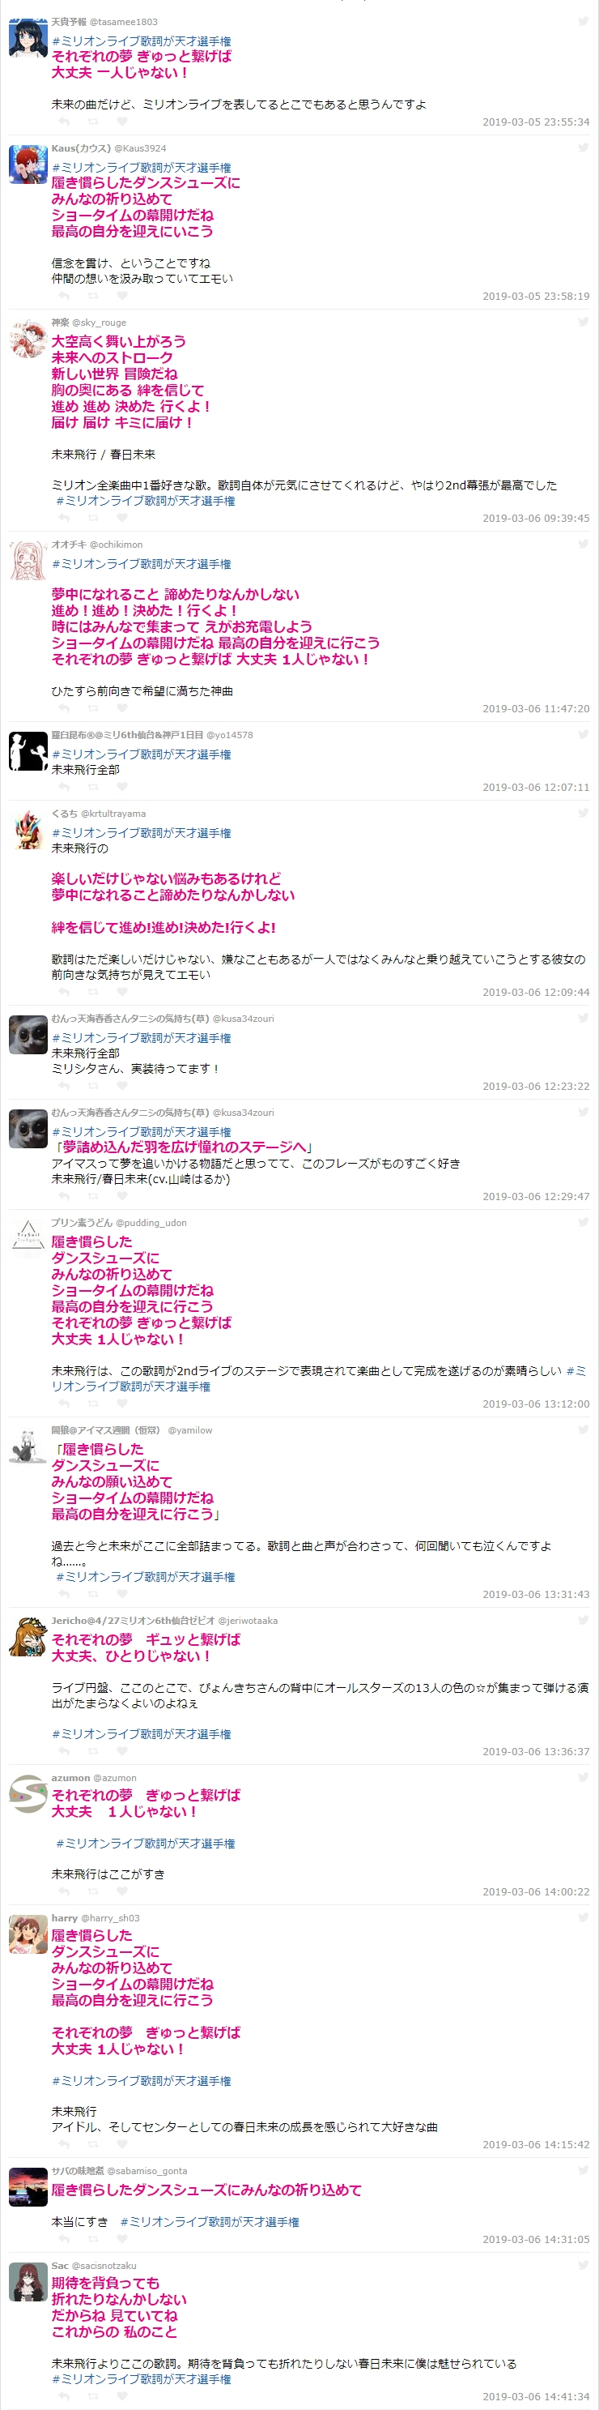Like the tweet by @sacisnotzaku

pyautogui.click(x=121, y=2396)
